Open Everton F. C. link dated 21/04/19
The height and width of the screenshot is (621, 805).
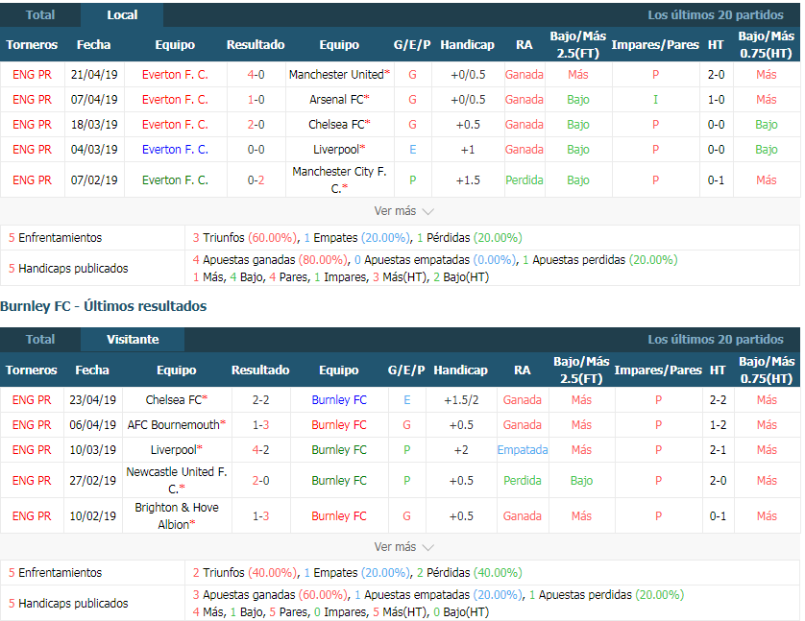175,74
